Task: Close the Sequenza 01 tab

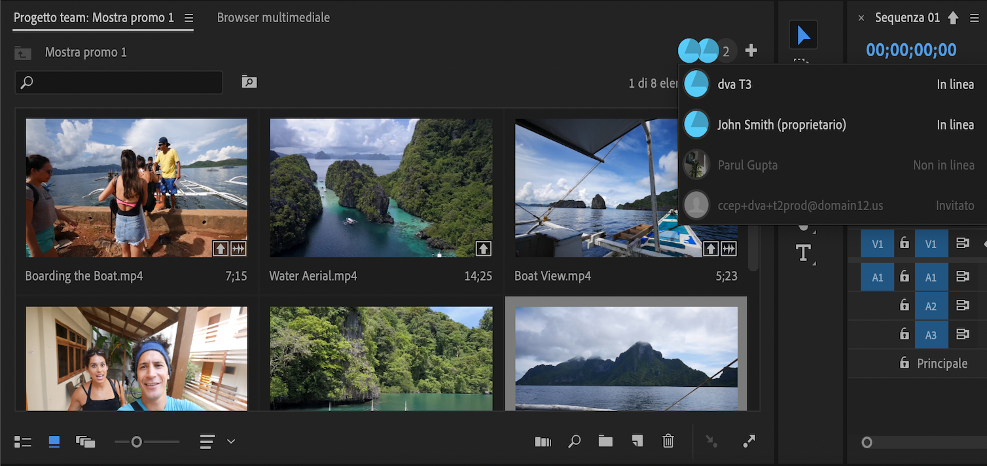Action: [861, 18]
